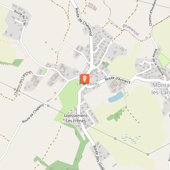Select the blue pond south of Route d'Annecy
170x170 pixels.
pos(116,97)
